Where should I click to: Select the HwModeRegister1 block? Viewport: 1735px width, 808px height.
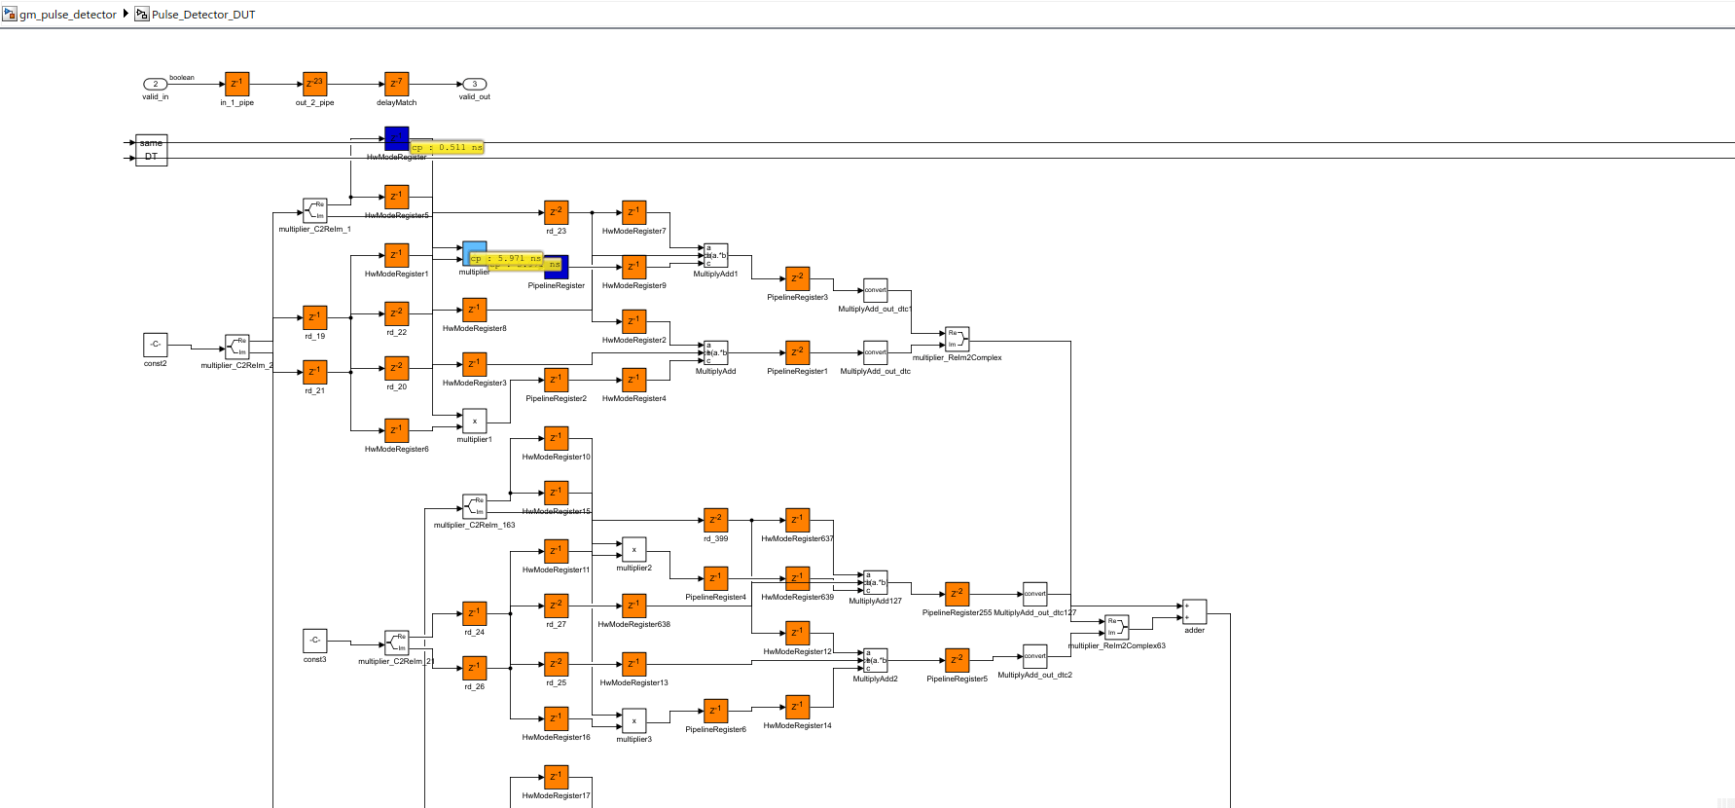(x=397, y=255)
